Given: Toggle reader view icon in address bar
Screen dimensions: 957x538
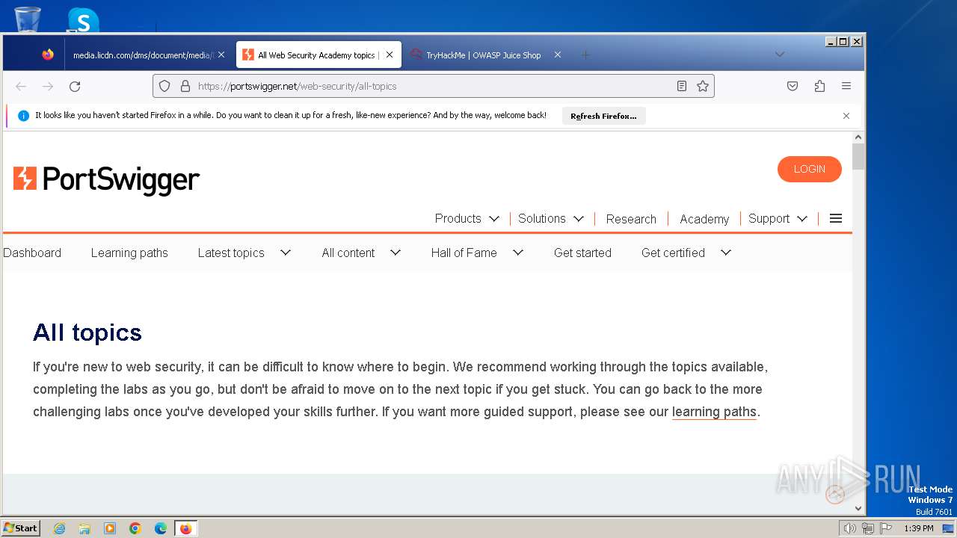Looking at the screenshot, I should click(x=682, y=86).
